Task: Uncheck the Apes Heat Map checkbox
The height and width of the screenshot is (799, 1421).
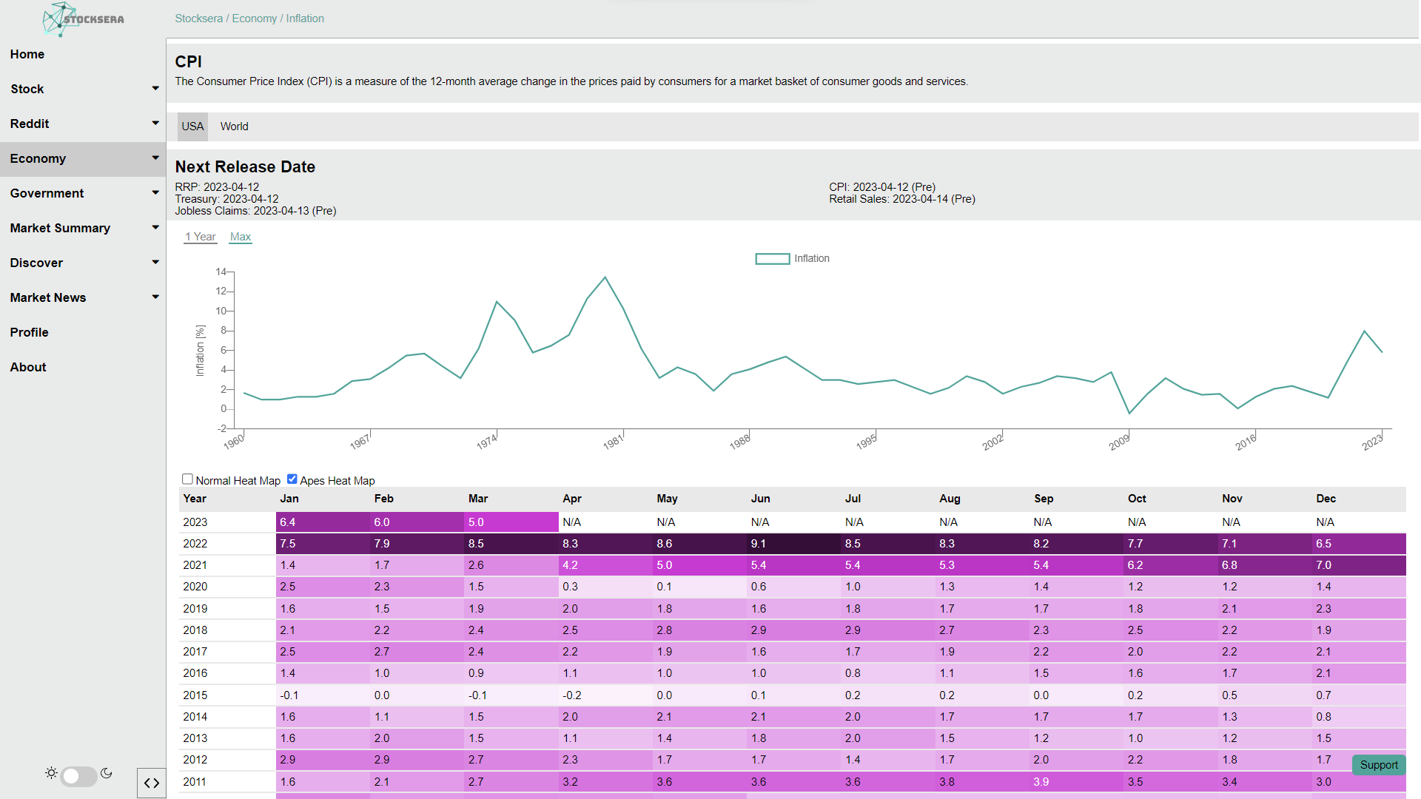Action: [292, 479]
